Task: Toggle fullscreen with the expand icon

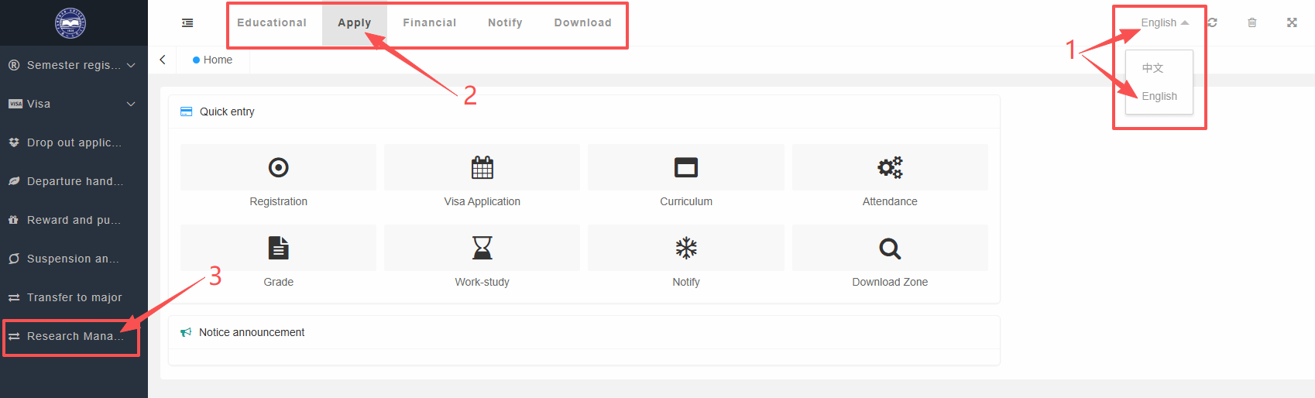Action: [1292, 22]
